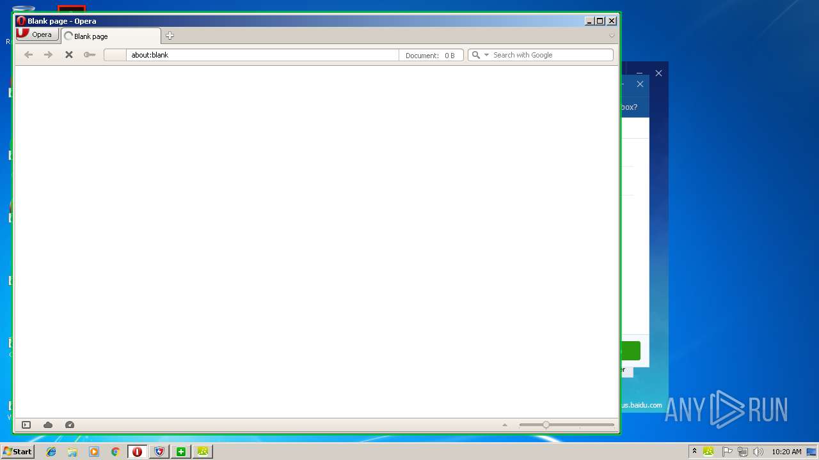Click the zoom slider handle
Viewport: 819px width, 460px height.
click(546, 425)
